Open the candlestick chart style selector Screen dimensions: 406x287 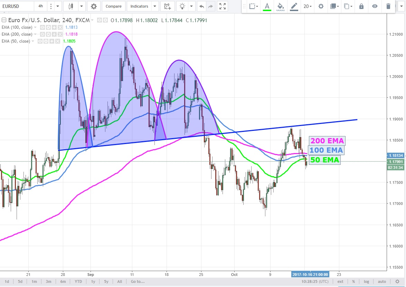pos(72,6)
